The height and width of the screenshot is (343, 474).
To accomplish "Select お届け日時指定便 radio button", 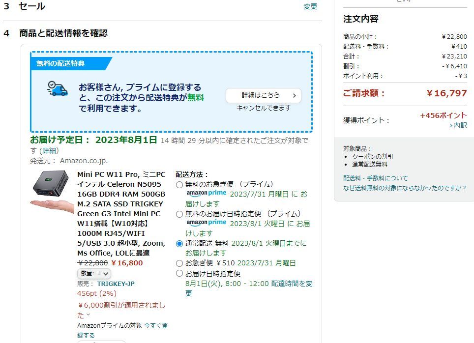I will coord(179,273).
